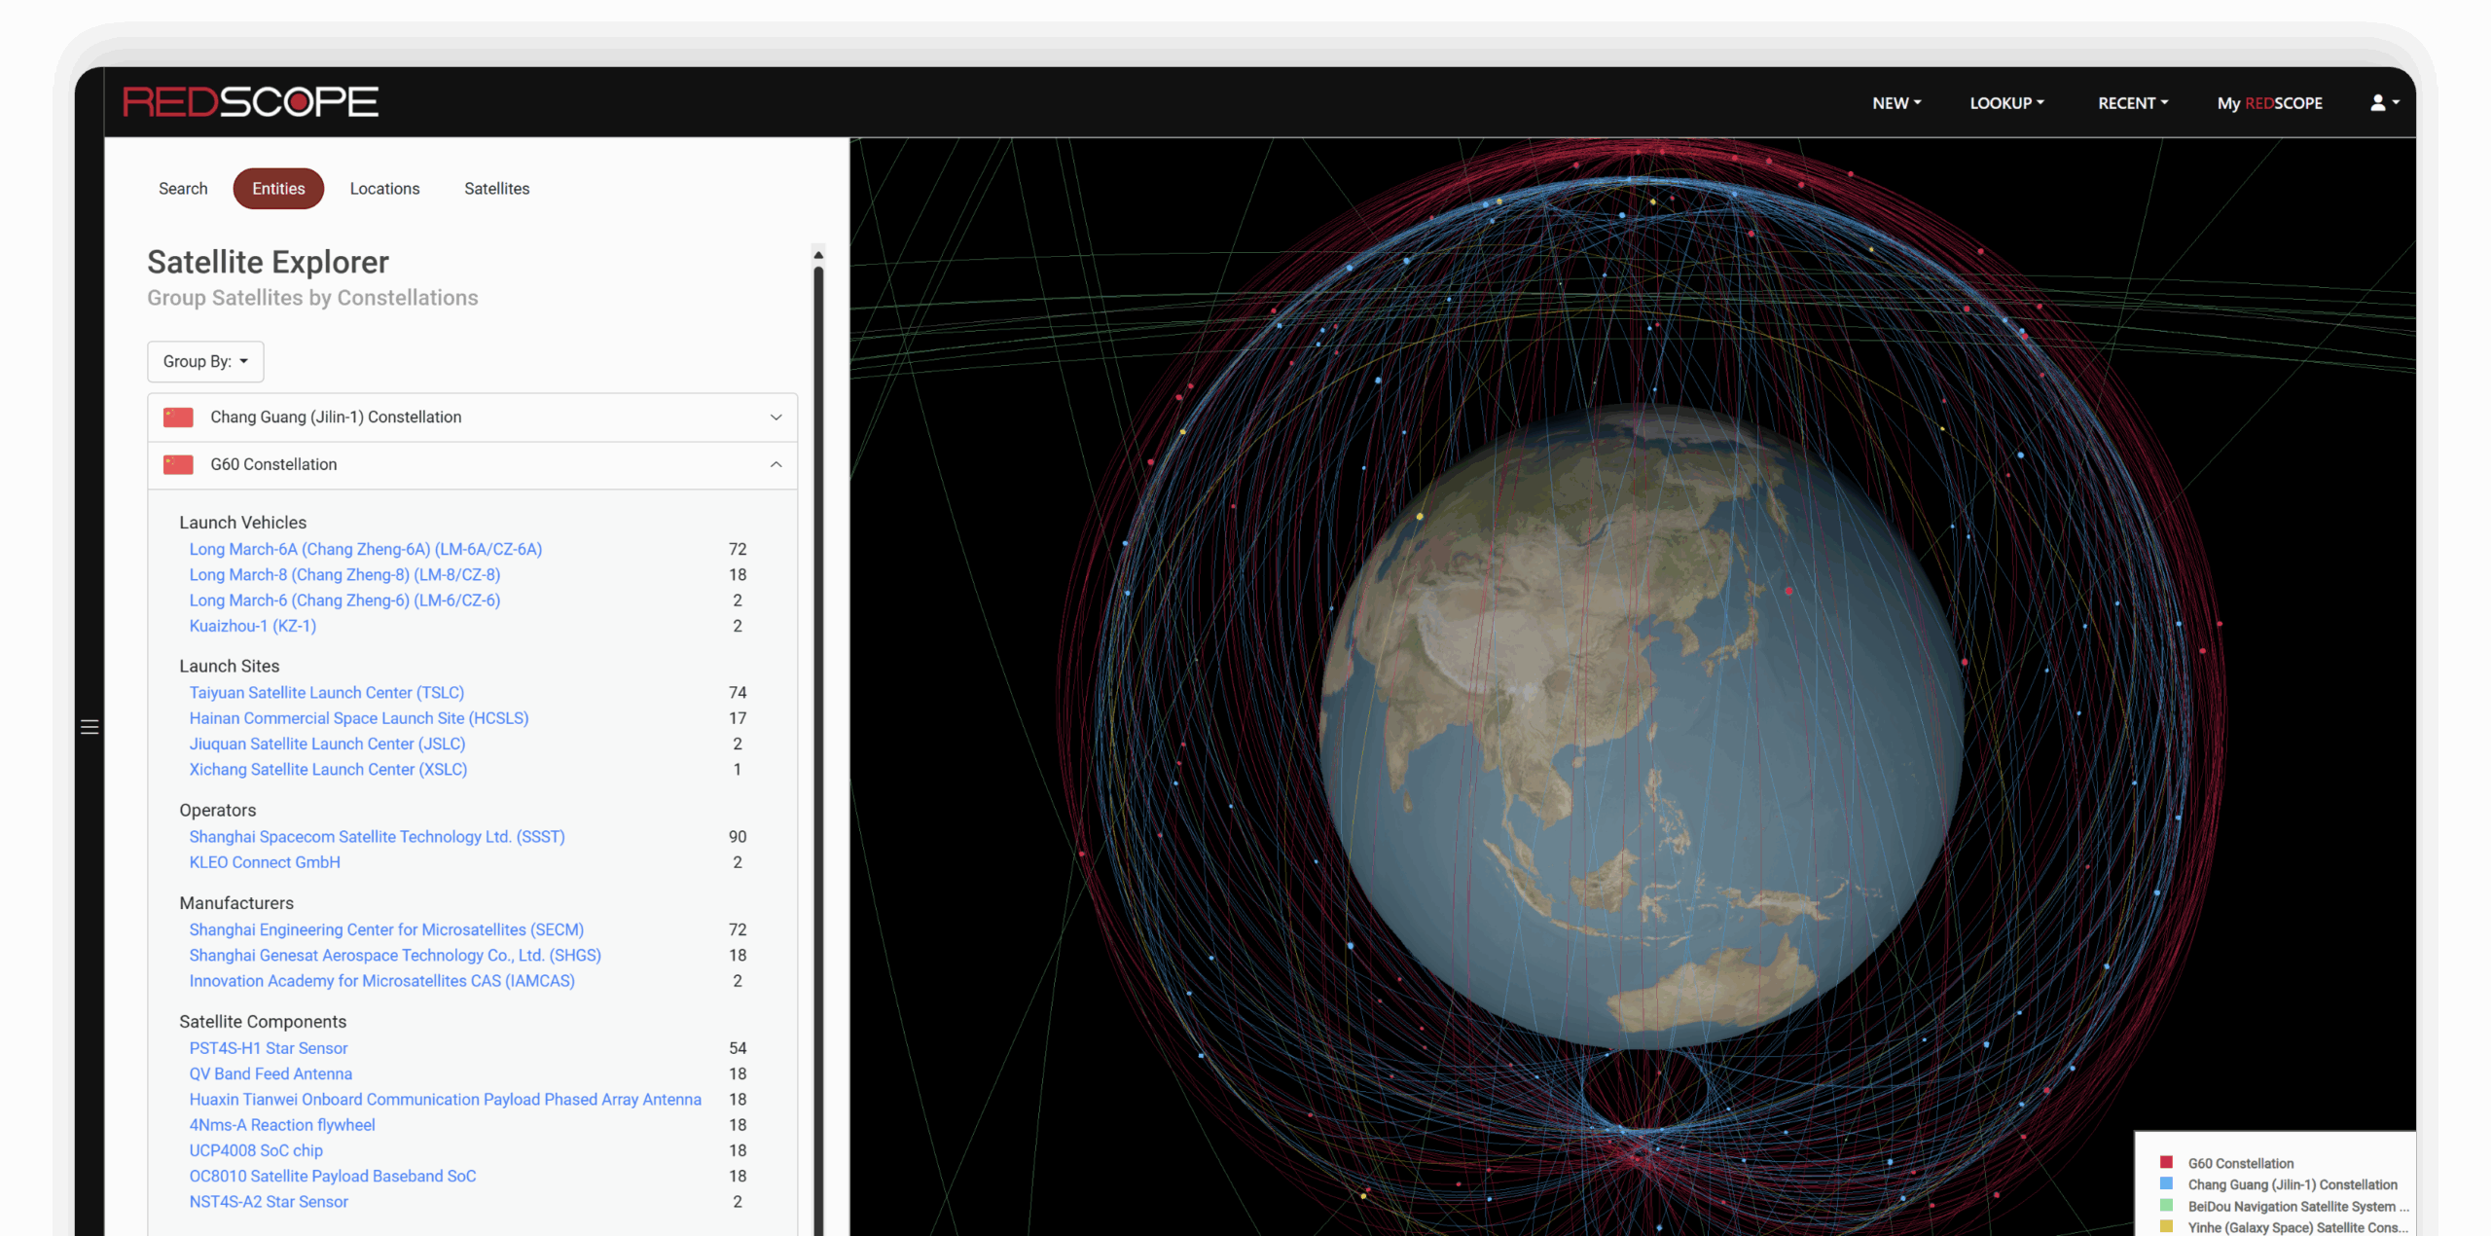Expand the Chang Guang (Jilin-1) Constellation row
This screenshot has height=1236, width=2491.
pyautogui.click(x=473, y=417)
